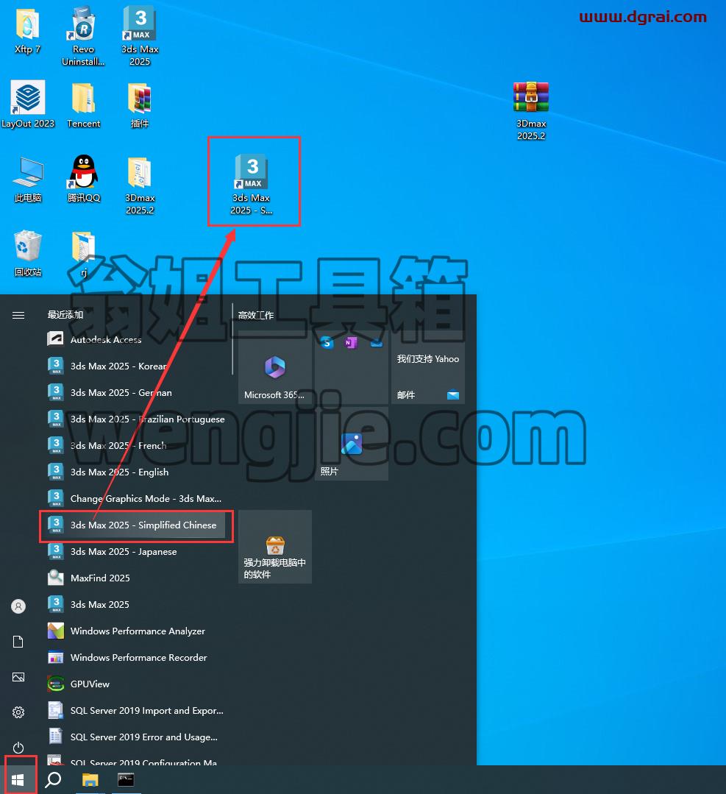The height and width of the screenshot is (794, 726).
Task: Click the Windows Start button
Action: 18,779
